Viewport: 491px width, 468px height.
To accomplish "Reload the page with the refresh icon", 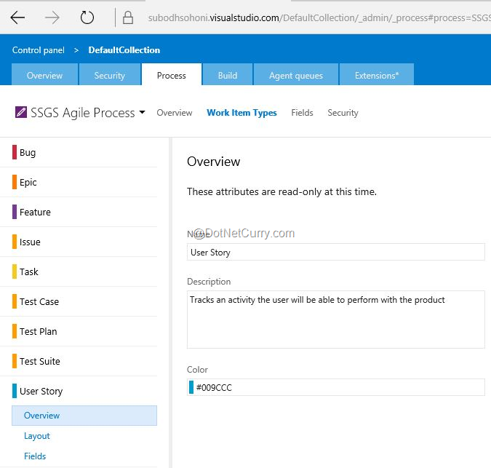I will click(x=87, y=17).
